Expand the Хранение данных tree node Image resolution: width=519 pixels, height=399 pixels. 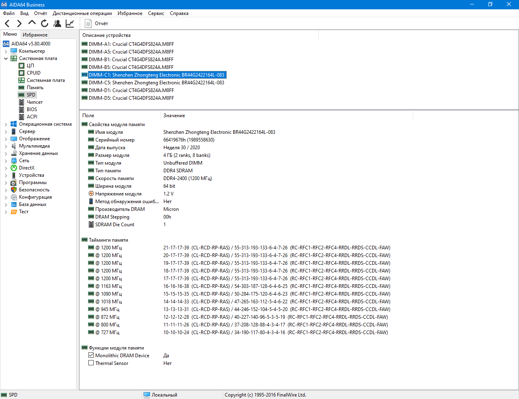(x=6, y=153)
